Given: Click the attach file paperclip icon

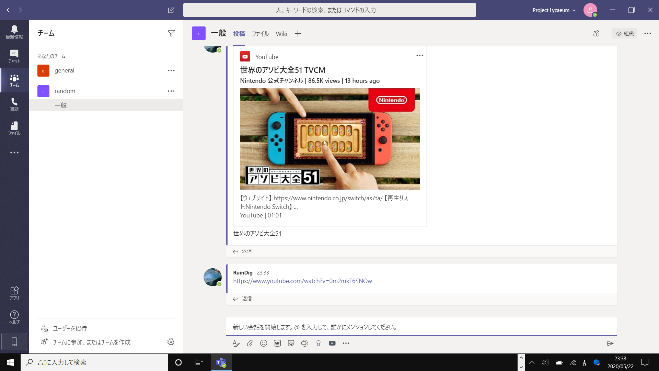Looking at the screenshot, I should (x=250, y=343).
